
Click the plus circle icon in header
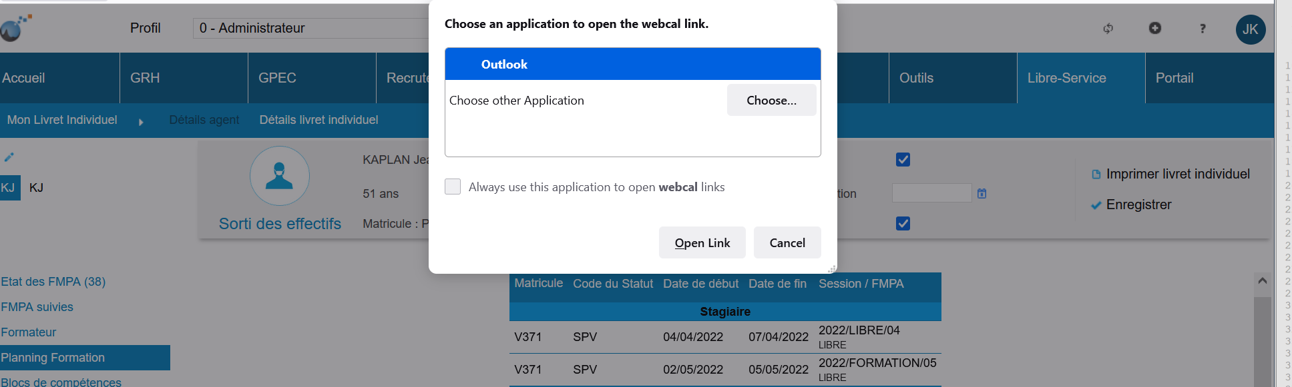(x=1154, y=28)
